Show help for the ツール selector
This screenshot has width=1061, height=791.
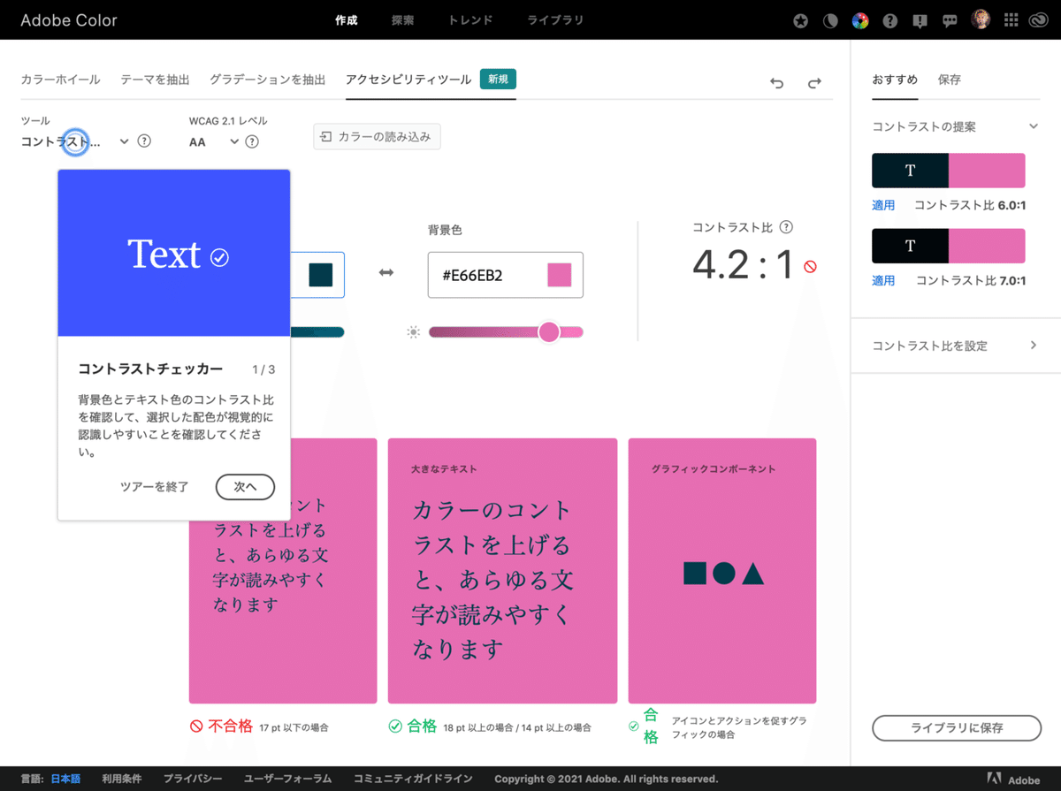pos(144,141)
